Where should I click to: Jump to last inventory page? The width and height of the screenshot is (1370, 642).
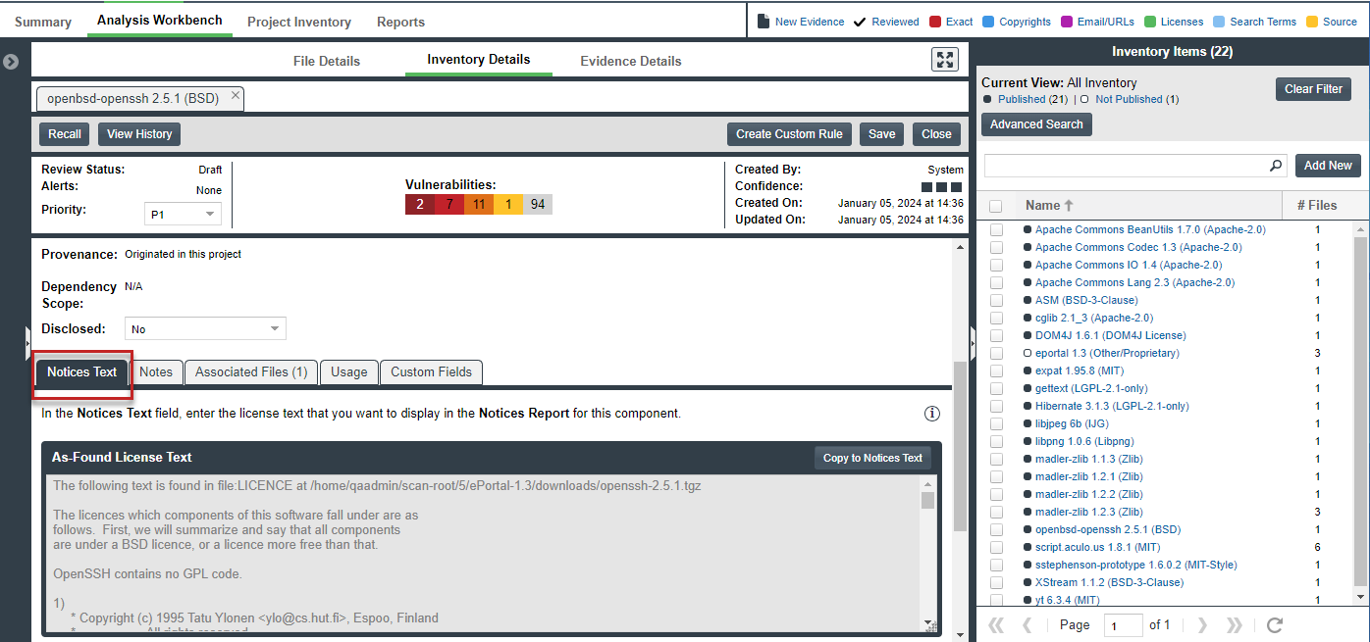tap(1235, 624)
